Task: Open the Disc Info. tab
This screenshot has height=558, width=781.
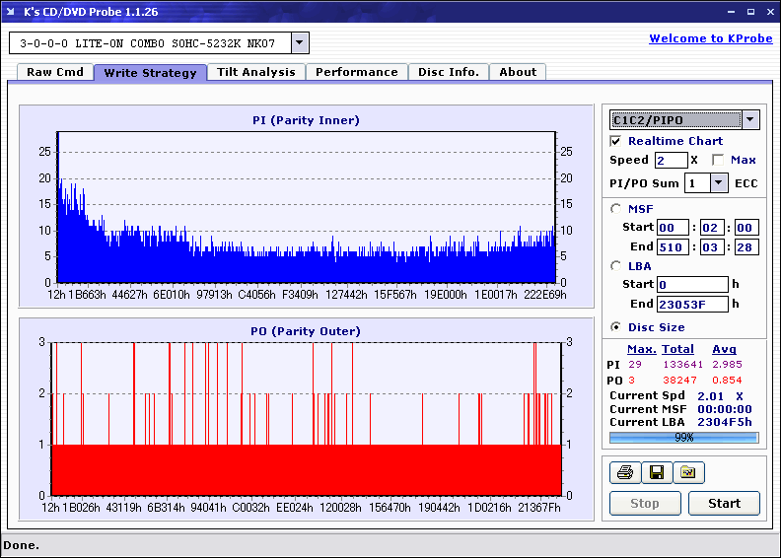Action: [449, 72]
